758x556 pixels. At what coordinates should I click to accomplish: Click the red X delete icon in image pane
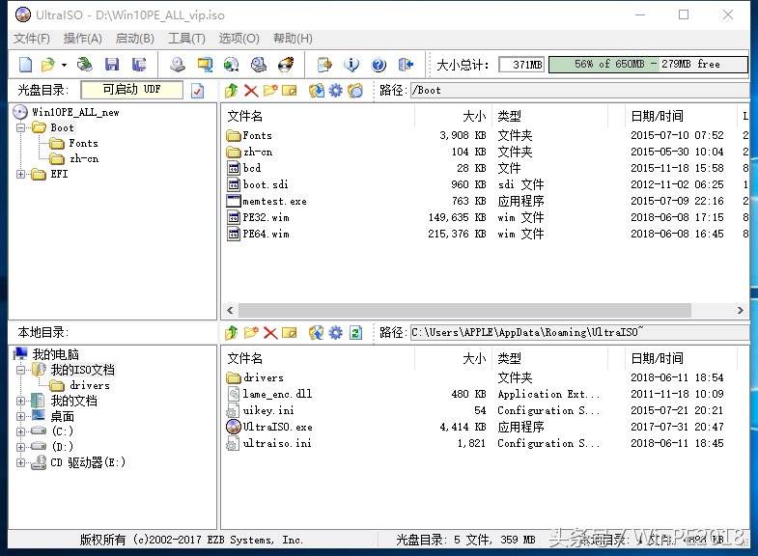251,91
